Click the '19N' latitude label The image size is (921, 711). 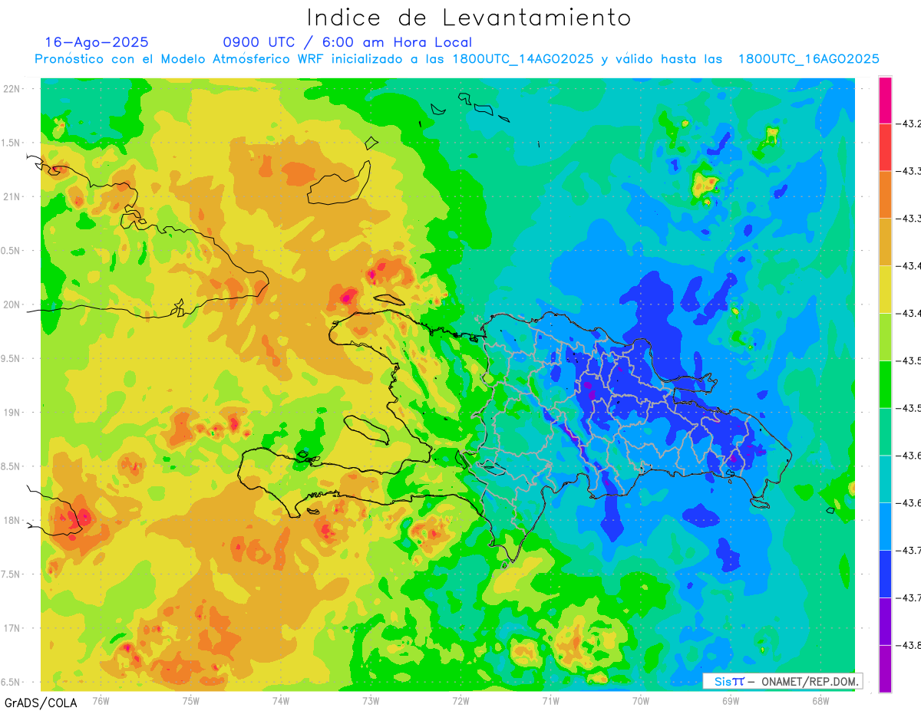pos(13,413)
